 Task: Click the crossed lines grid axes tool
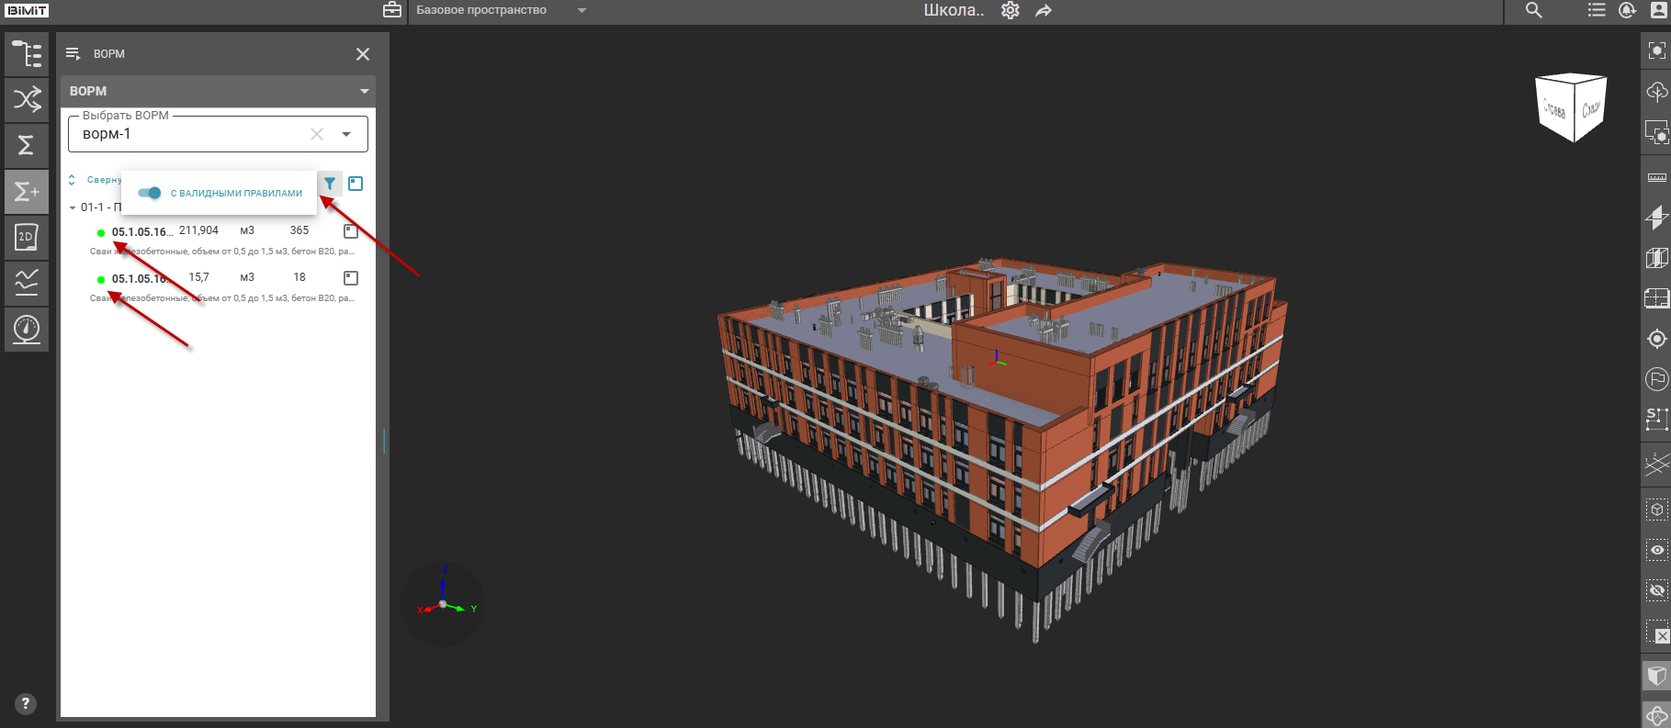coord(1656,465)
